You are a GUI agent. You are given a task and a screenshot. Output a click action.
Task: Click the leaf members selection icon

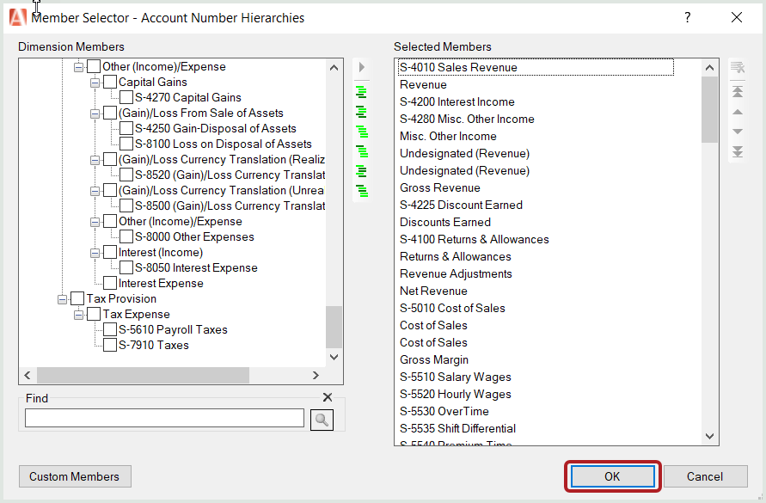click(361, 191)
